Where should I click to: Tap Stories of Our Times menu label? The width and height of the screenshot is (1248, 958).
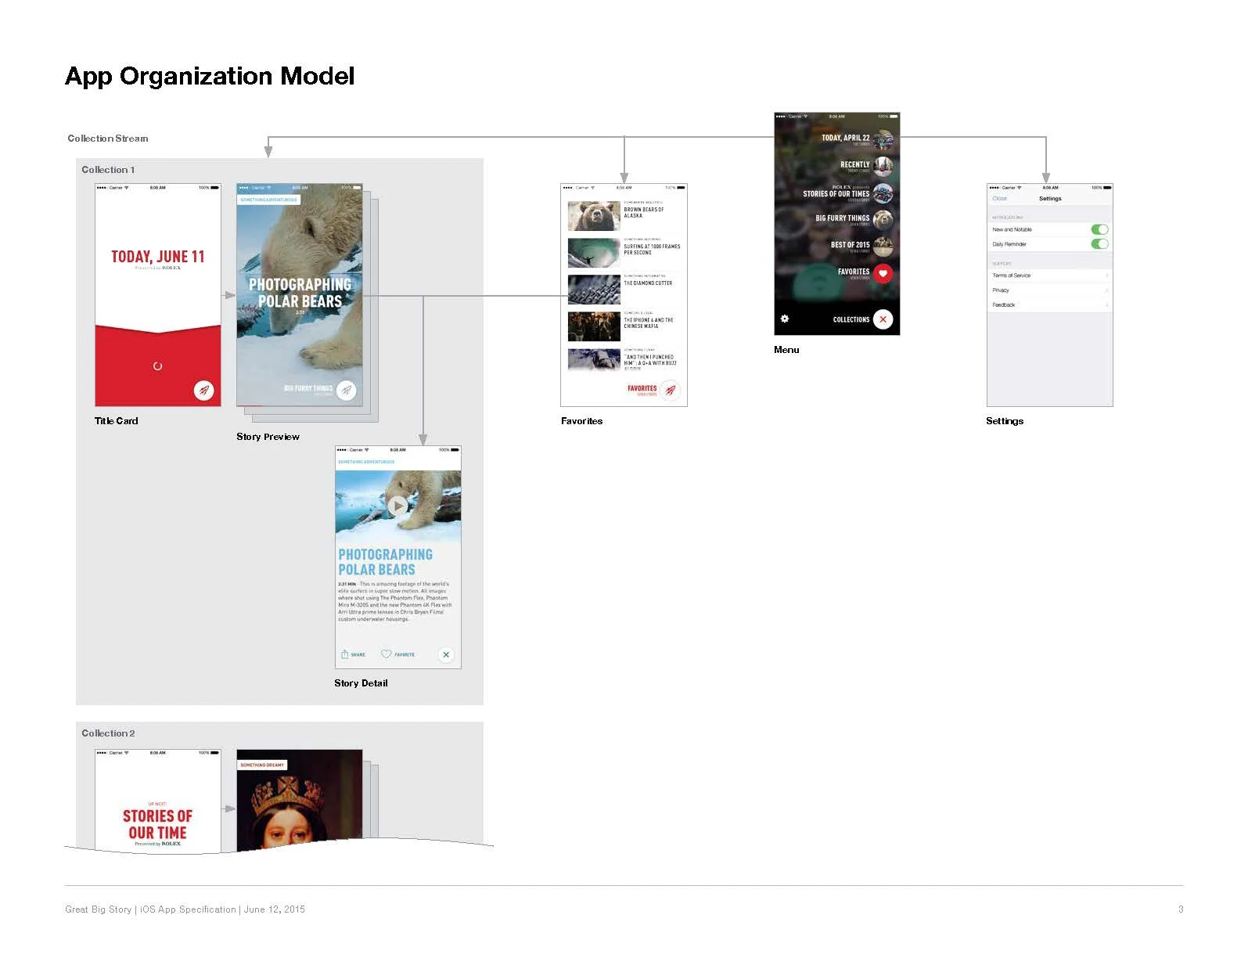click(836, 193)
